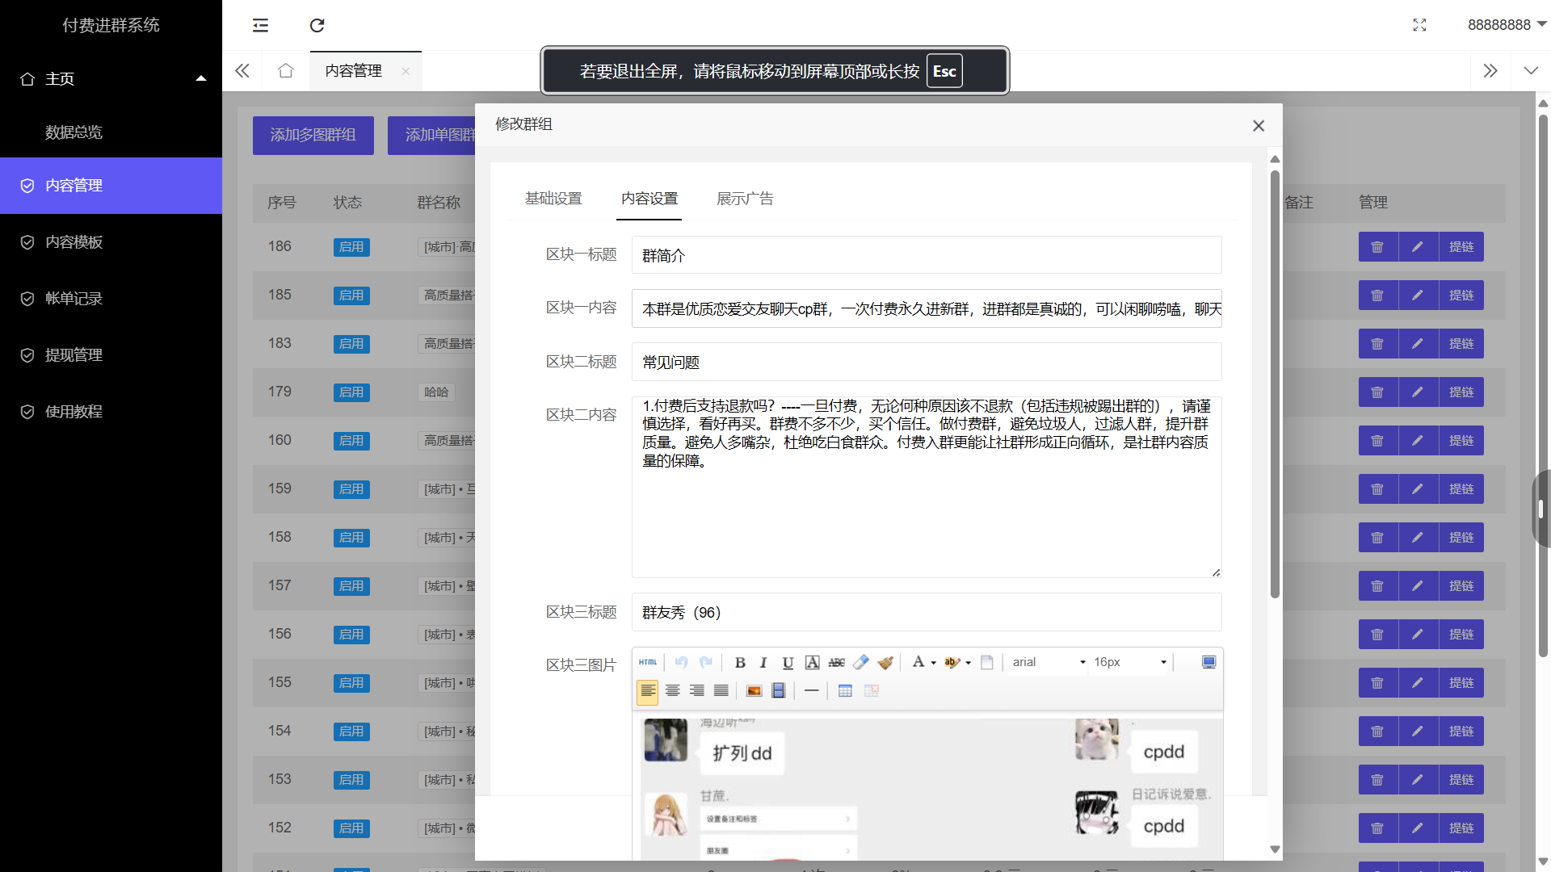This screenshot has width=1551, height=872.
Task: Insert video using film strip icon
Action: point(779,691)
